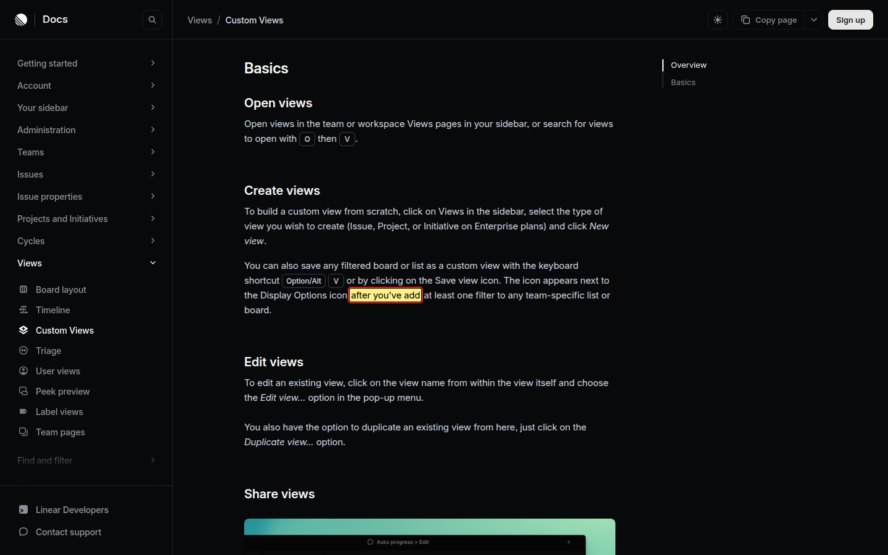Click the Label views icon
The height and width of the screenshot is (555, 888).
click(23, 411)
